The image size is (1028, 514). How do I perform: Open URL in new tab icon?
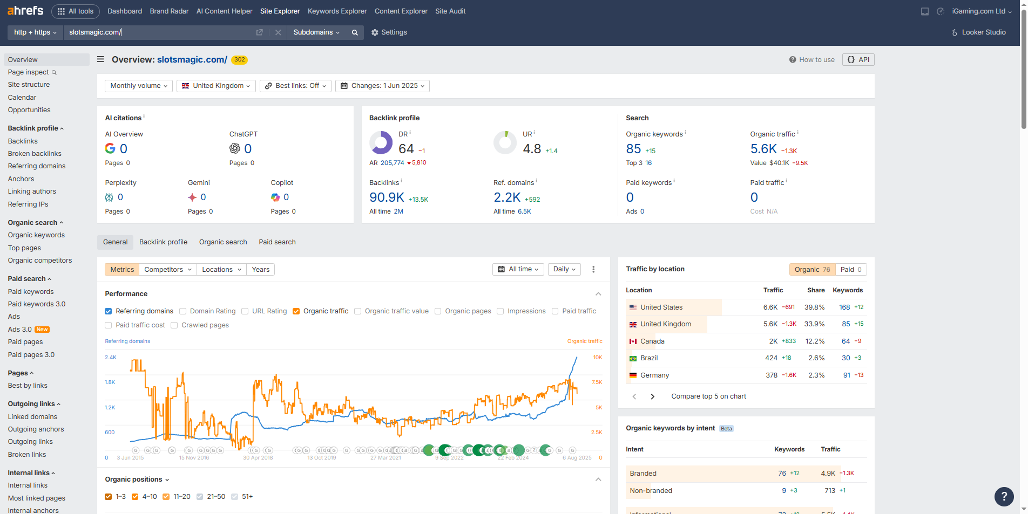(259, 32)
